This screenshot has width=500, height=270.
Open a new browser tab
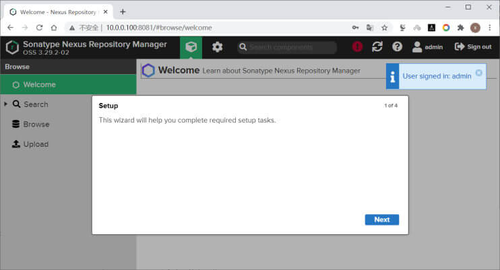click(x=123, y=12)
